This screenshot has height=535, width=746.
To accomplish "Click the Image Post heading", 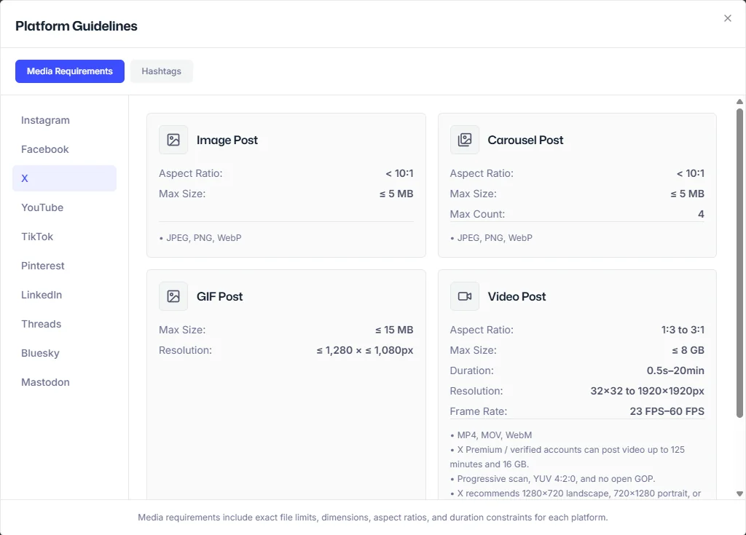I will pos(227,140).
